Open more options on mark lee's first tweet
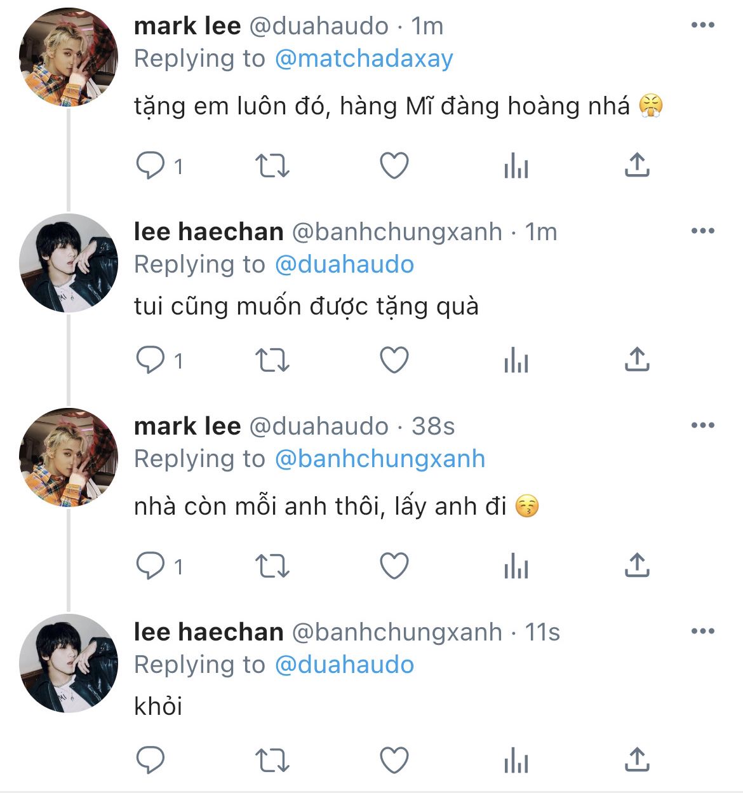This screenshot has height=793, width=743. pos(702,25)
